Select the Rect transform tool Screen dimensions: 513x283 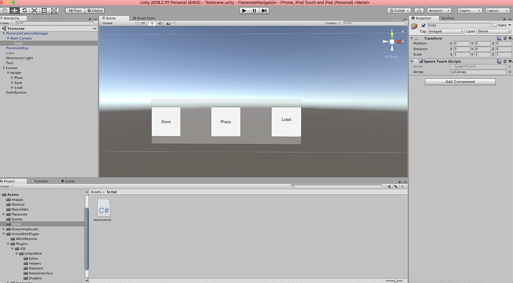pyautogui.click(x=44, y=10)
